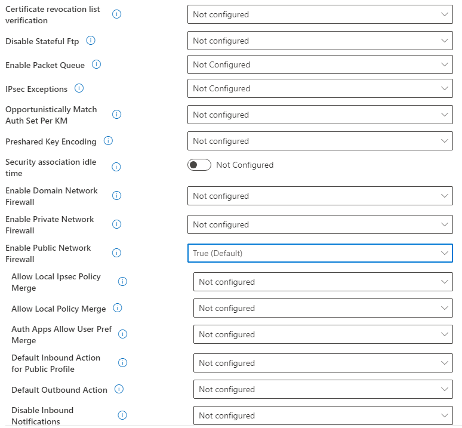Show info for Auth Apps Allow User Pref Merge
462x428 pixels.
pyautogui.click(x=122, y=334)
